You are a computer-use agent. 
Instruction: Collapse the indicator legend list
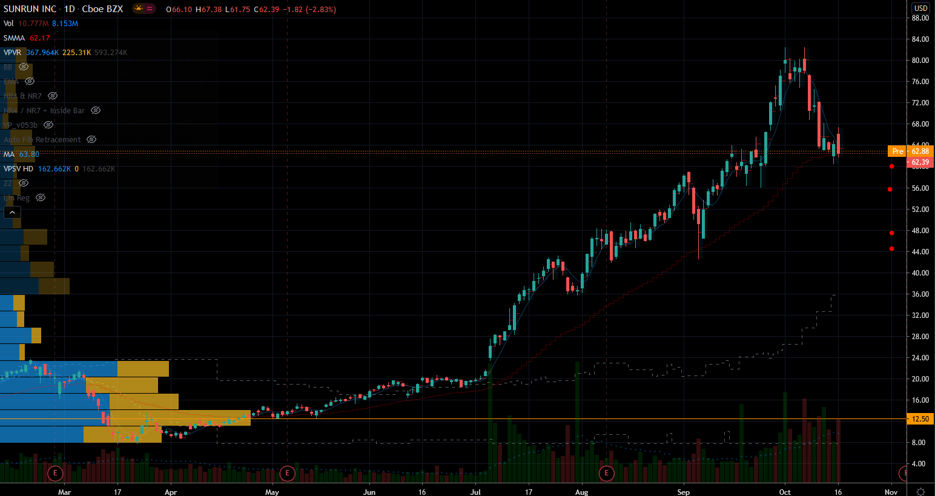pyautogui.click(x=12, y=212)
